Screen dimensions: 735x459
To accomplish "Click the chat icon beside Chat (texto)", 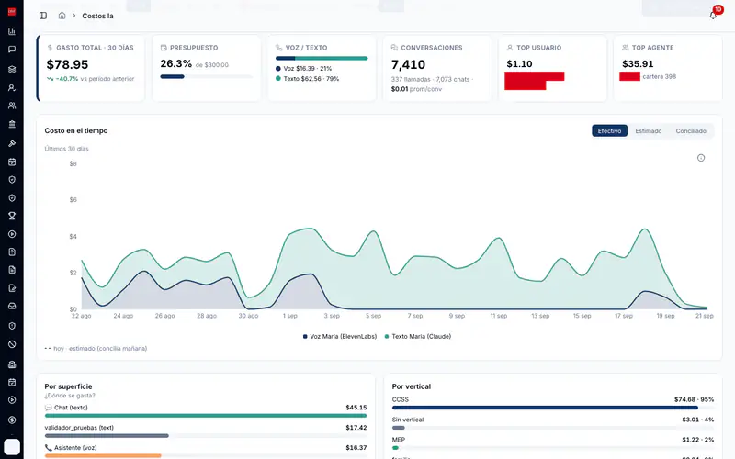I will point(49,408).
